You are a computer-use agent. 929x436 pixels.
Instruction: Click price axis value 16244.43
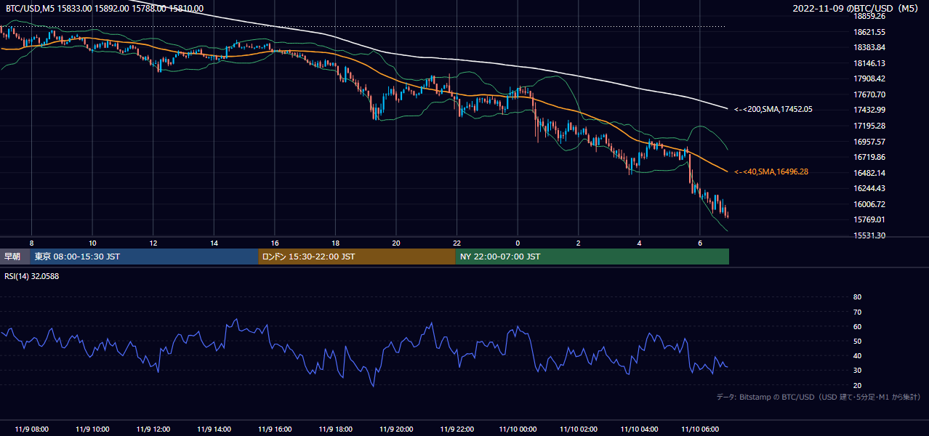869,188
